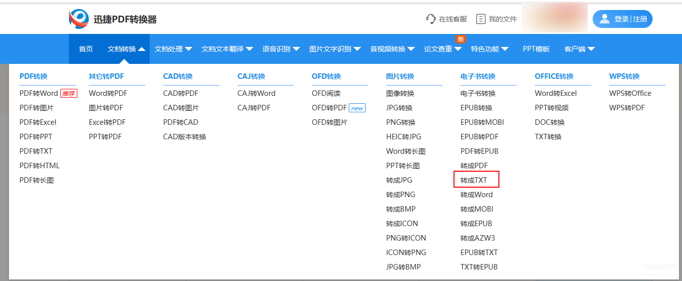Click the 在线客服 headset icon
Screen dimensions: 682x281
pyautogui.click(x=431, y=19)
